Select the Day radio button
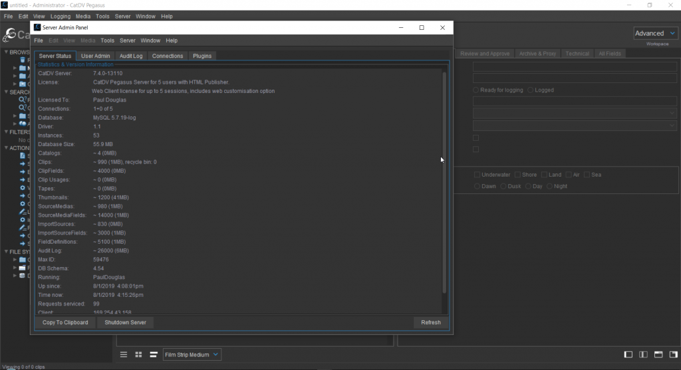 coord(528,186)
